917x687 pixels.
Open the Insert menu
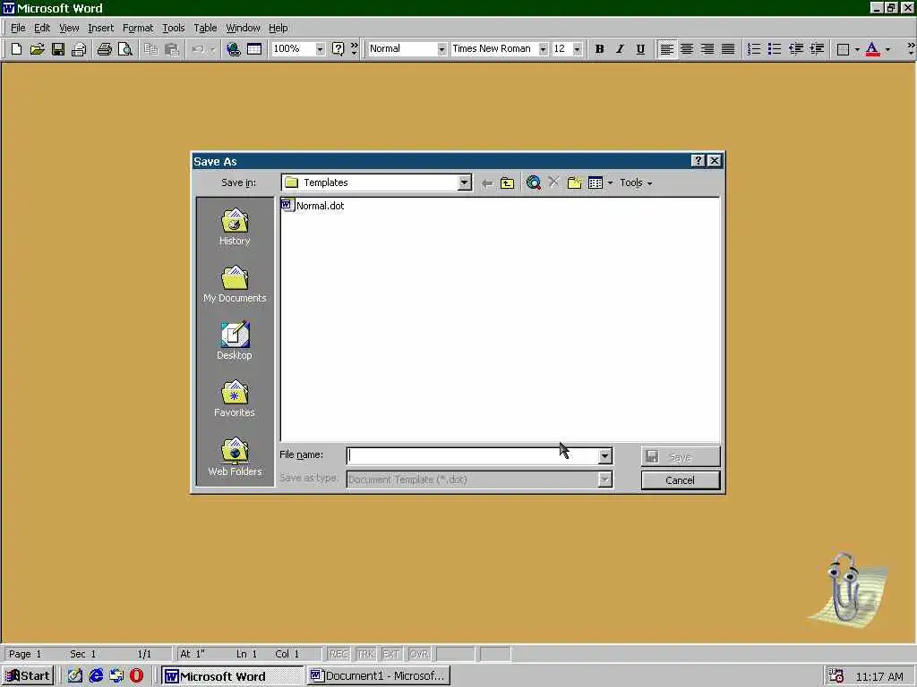[100, 28]
